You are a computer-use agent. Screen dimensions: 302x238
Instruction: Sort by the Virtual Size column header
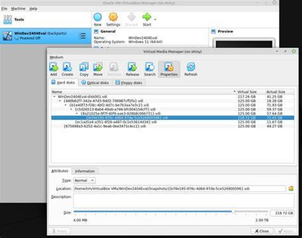click(247, 92)
